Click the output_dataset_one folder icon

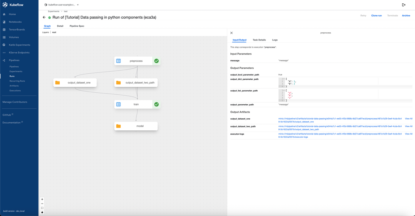pyautogui.click(x=57, y=83)
